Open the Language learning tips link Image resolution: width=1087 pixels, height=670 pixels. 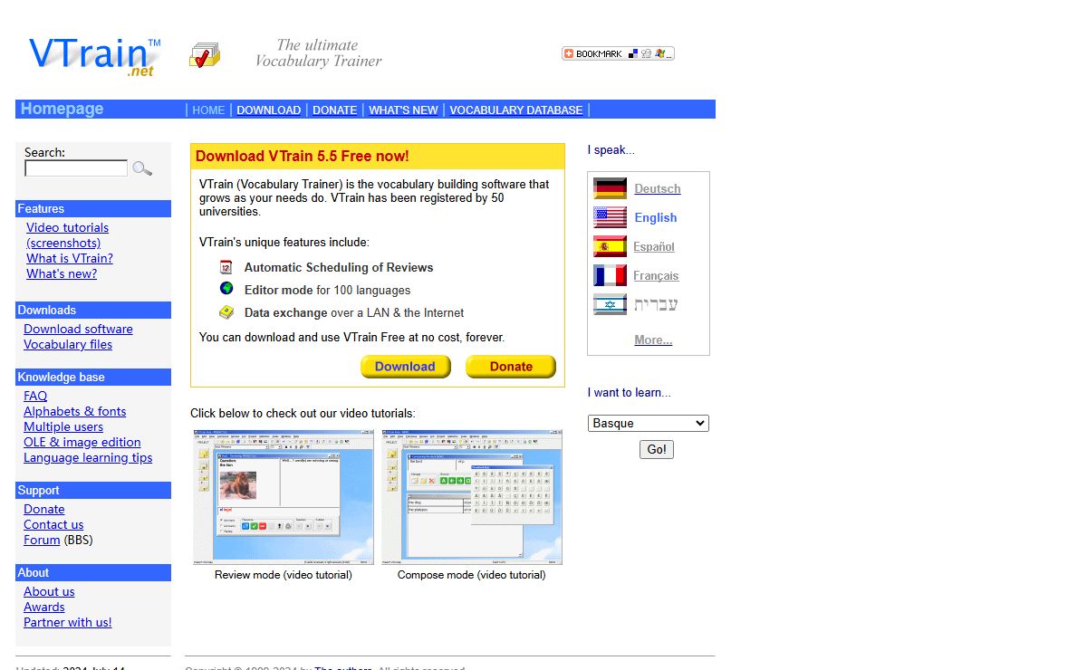pyautogui.click(x=88, y=457)
